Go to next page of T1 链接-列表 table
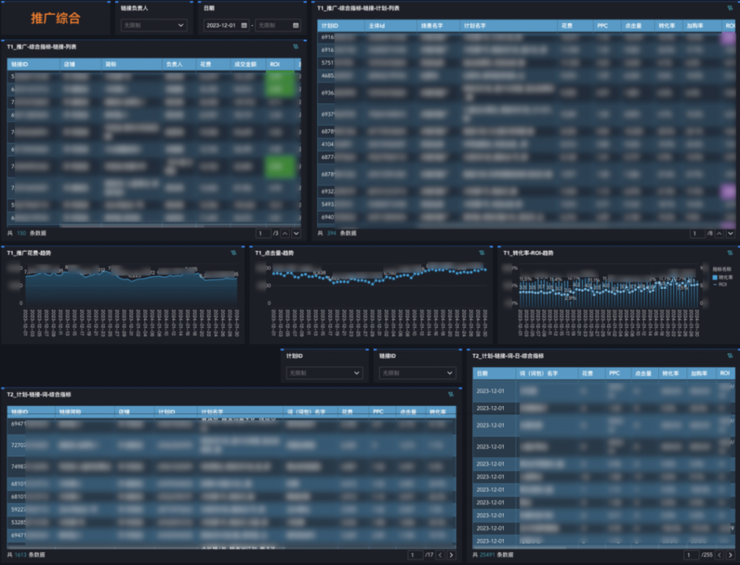The width and height of the screenshot is (740, 565). [296, 233]
